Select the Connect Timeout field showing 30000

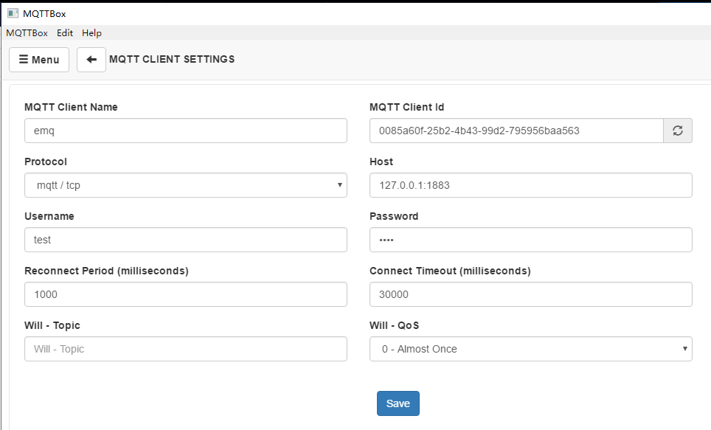[x=530, y=294]
